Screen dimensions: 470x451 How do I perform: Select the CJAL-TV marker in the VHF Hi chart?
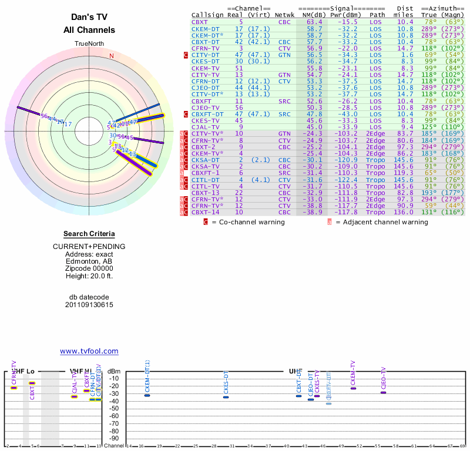point(75,396)
